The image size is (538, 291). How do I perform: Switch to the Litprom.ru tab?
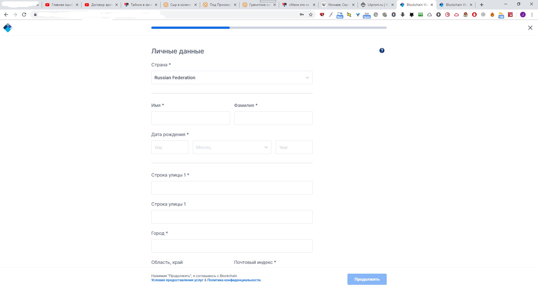tap(377, 5)
